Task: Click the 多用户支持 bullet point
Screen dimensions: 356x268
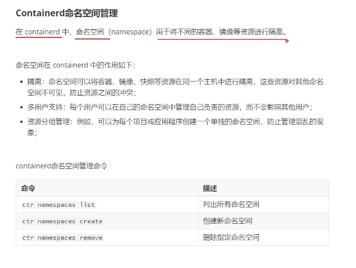Action: point(170,107)
